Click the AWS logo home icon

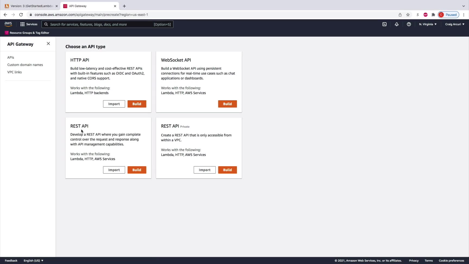tap(8, 24)
